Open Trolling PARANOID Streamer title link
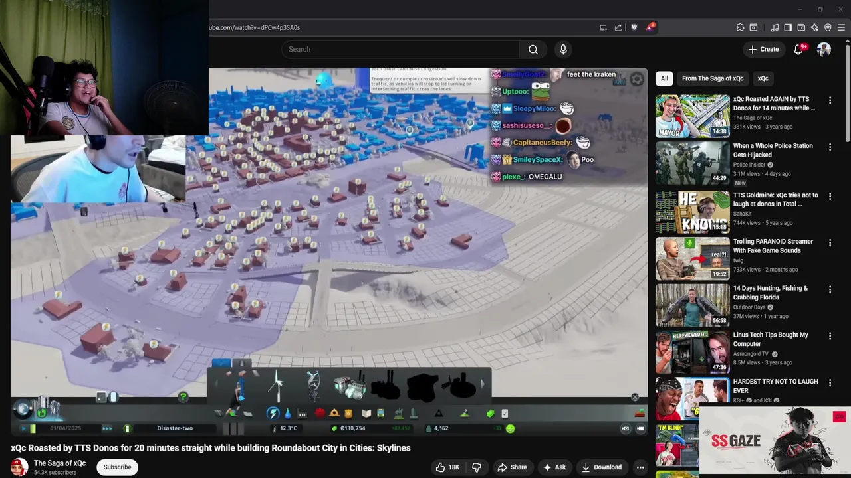 click(773, 246)
